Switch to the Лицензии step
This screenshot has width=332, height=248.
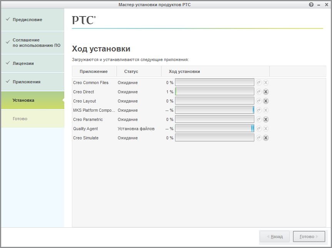pos(33,63)
